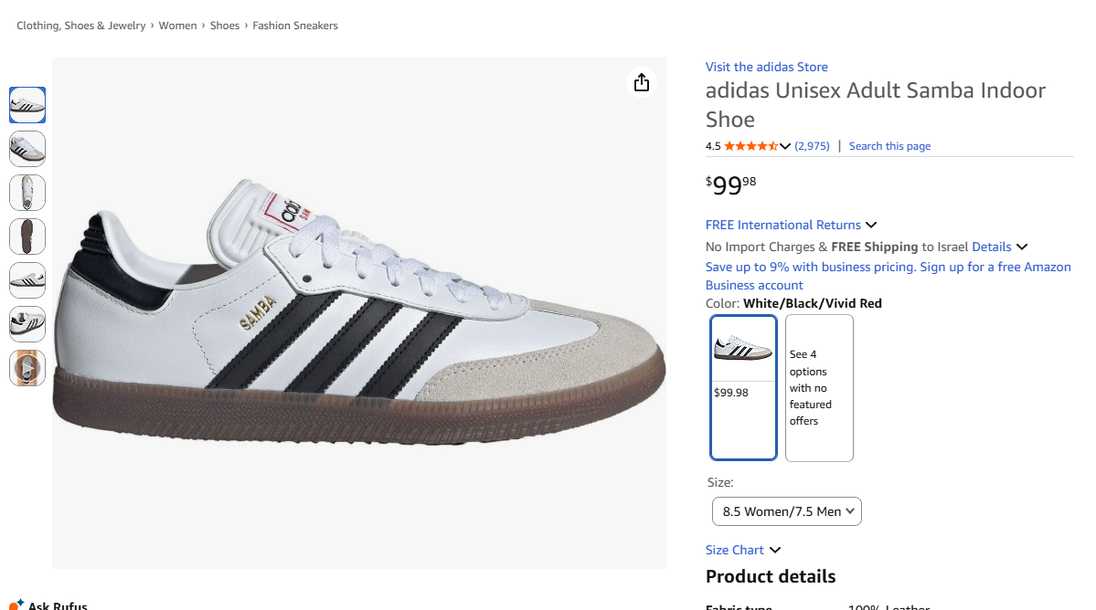The image size is (1096, 610).
Task: Play the product video thumbnail
Action: pos(27,368)
